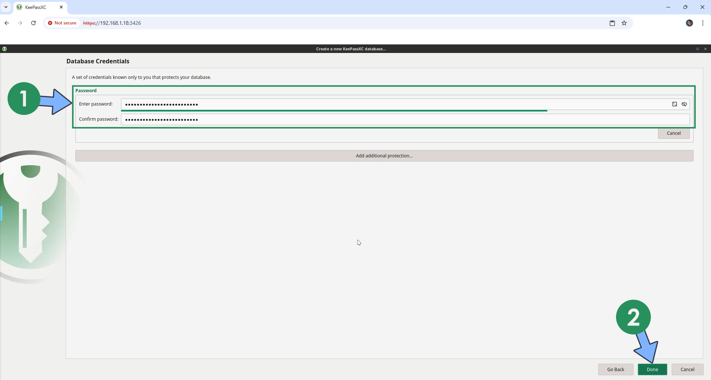Open the Not secure site info
This screenshot has width=711, height=380.
click(x=62, y=23)
